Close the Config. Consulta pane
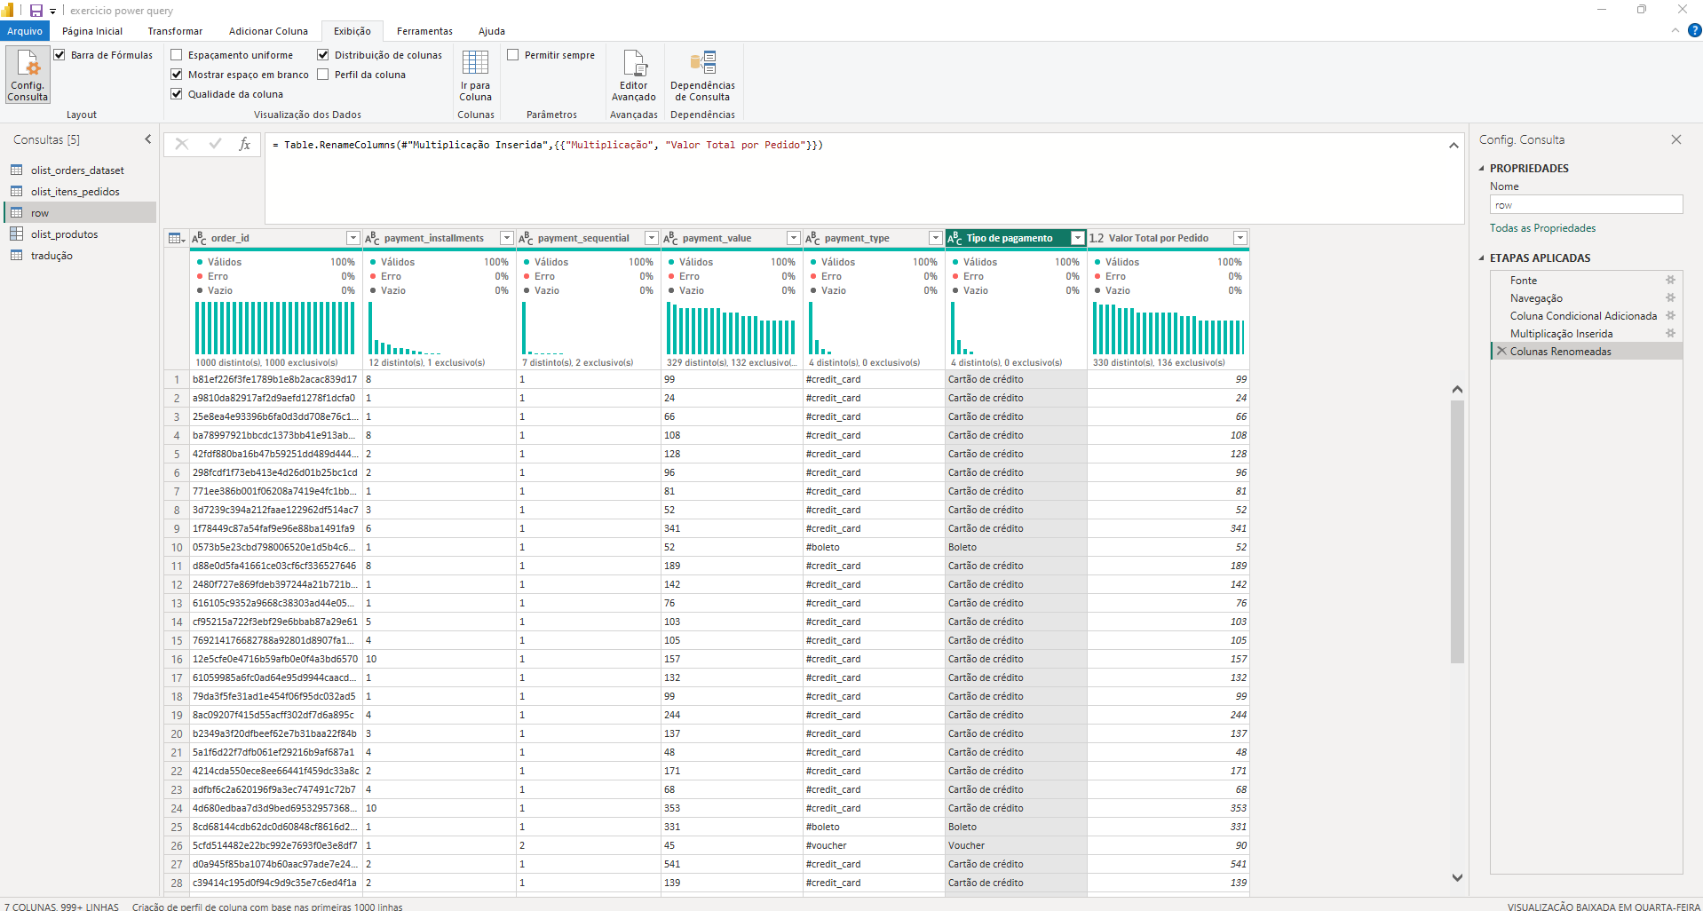1703x911 pixels. (1676, 139)
